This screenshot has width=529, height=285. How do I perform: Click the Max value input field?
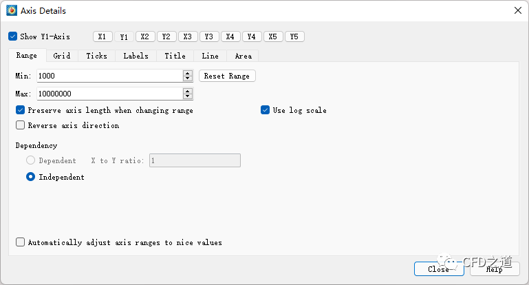109,94
